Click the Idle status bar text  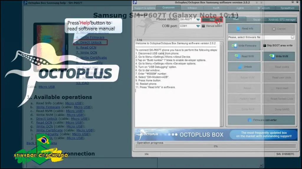click(147, 154)
